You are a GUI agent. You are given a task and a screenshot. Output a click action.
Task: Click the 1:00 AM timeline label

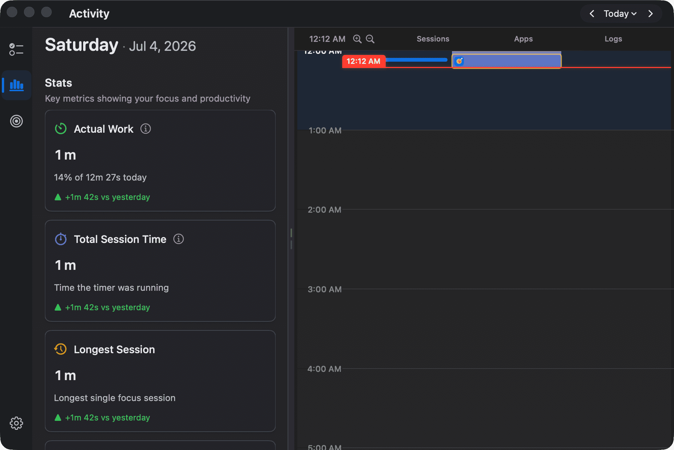coord(325,130)
